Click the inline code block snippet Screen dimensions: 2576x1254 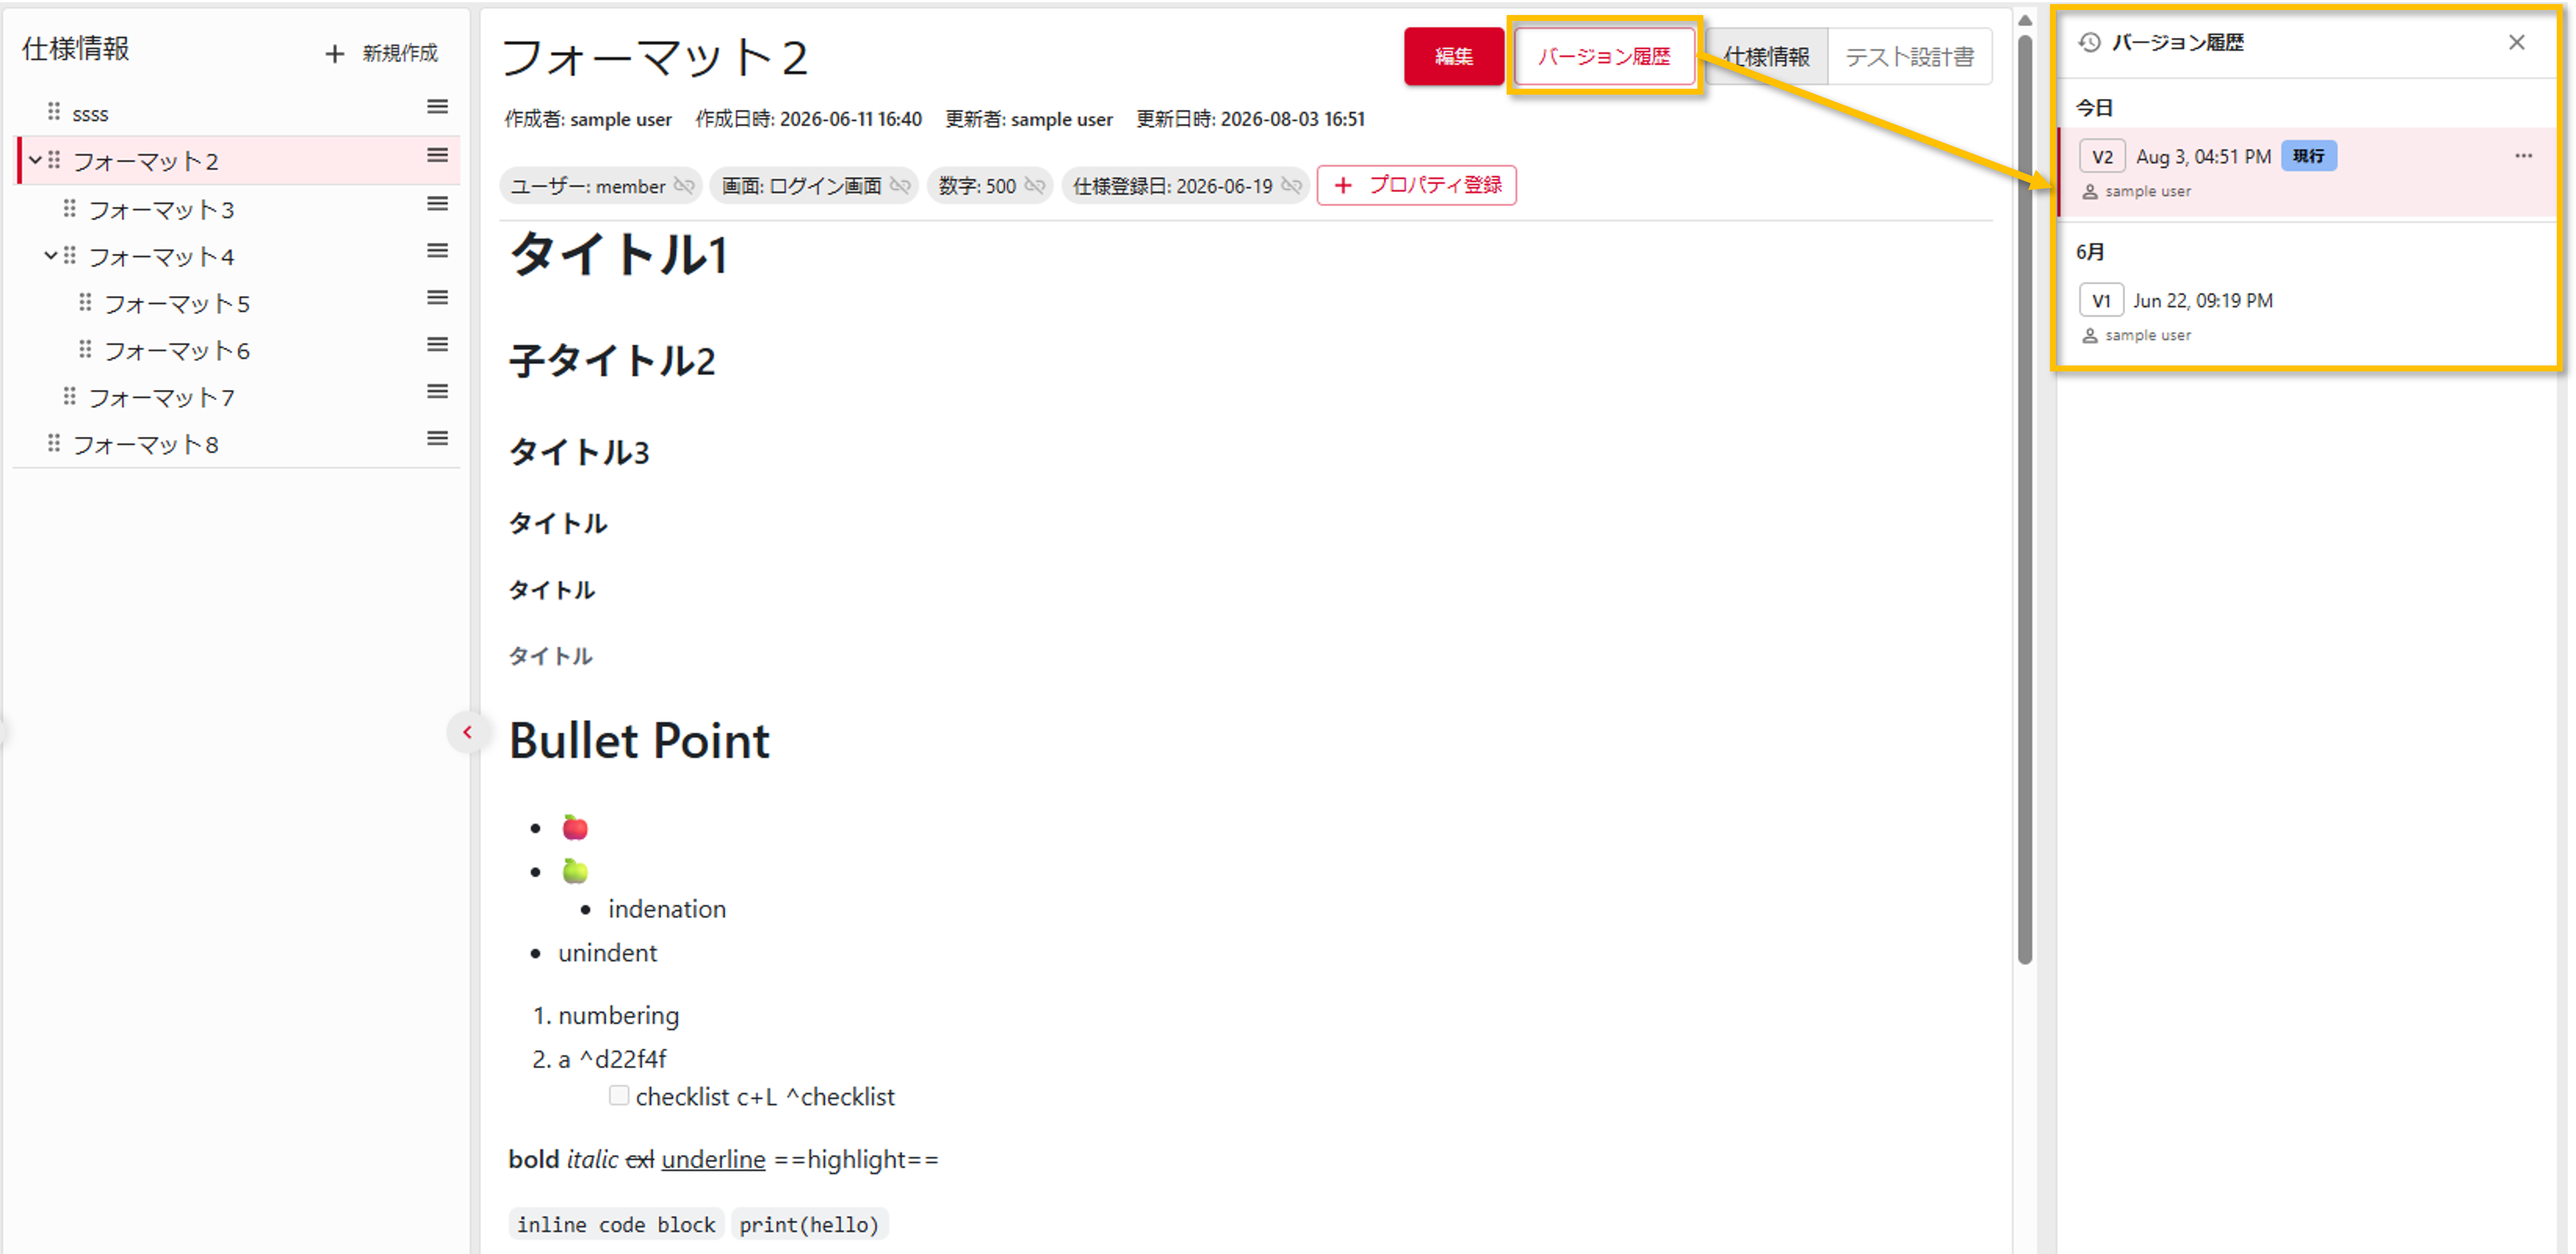coord(616,1224)
